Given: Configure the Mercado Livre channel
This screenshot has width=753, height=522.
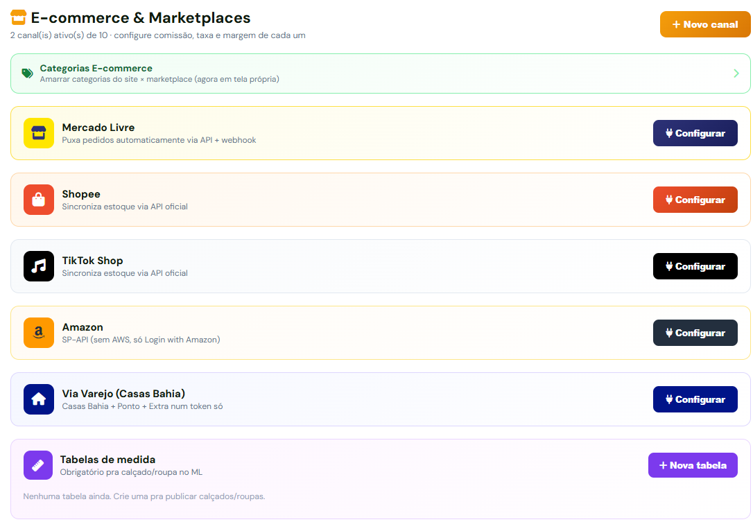Looking at the screenshot, I should [695, 133].
